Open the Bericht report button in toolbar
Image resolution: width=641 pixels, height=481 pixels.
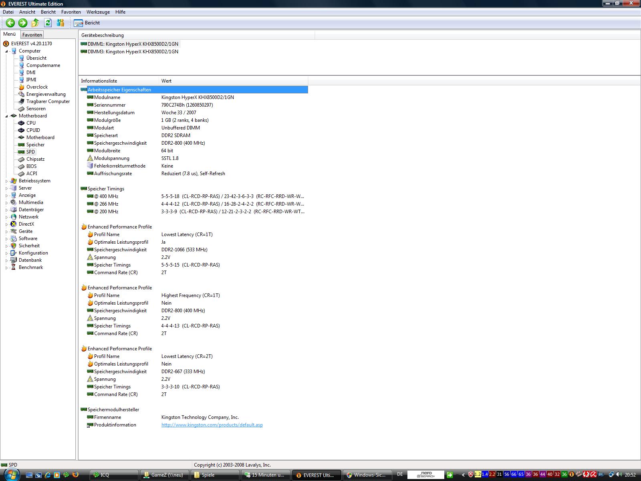[x=87, y=23]
